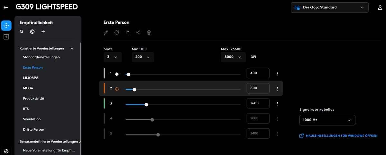Viewport: 386px width, 155px height.
Task: Click the 2000 DPI input field
Action: [258, 118]
